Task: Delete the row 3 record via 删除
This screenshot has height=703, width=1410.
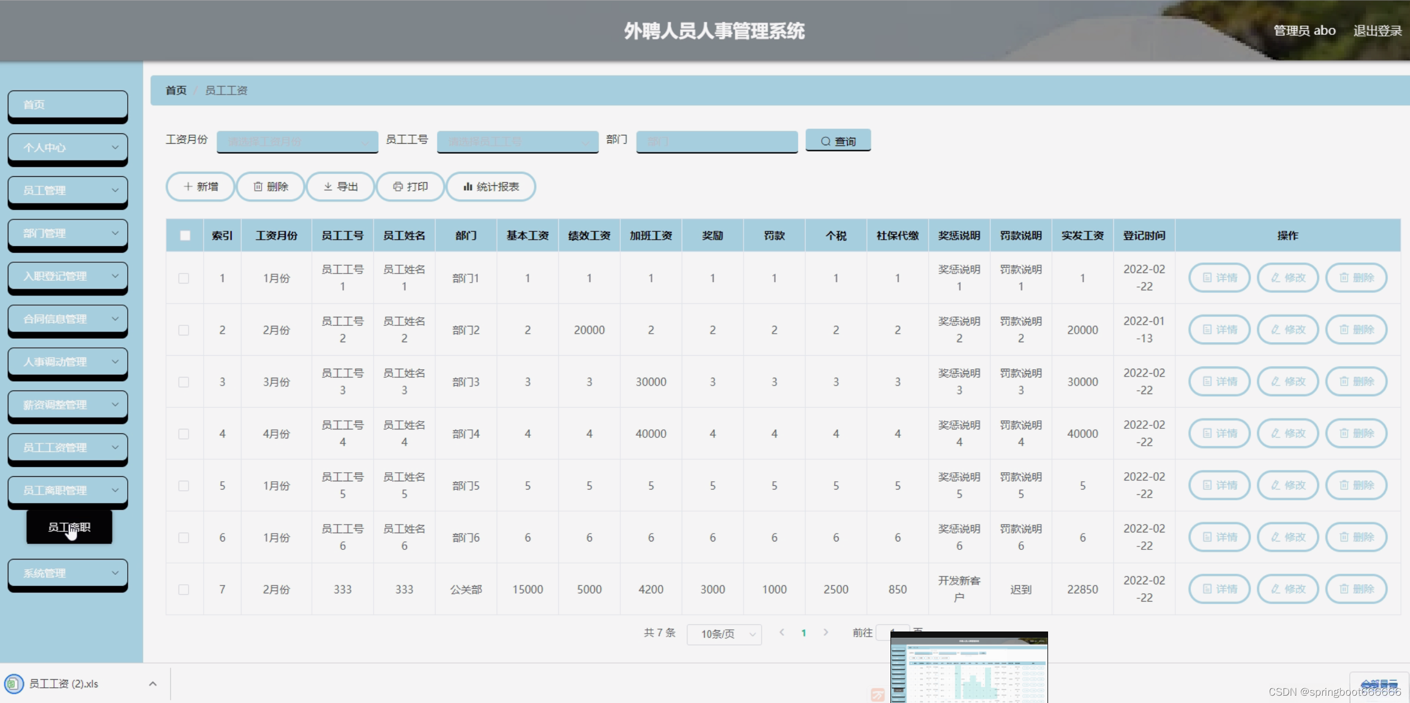Action: click(x=1356, y=382)
